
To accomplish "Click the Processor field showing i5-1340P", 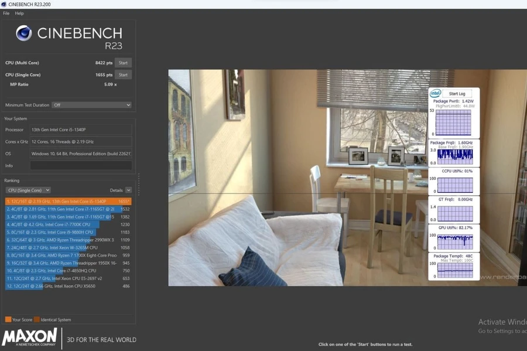I will 81,130.
